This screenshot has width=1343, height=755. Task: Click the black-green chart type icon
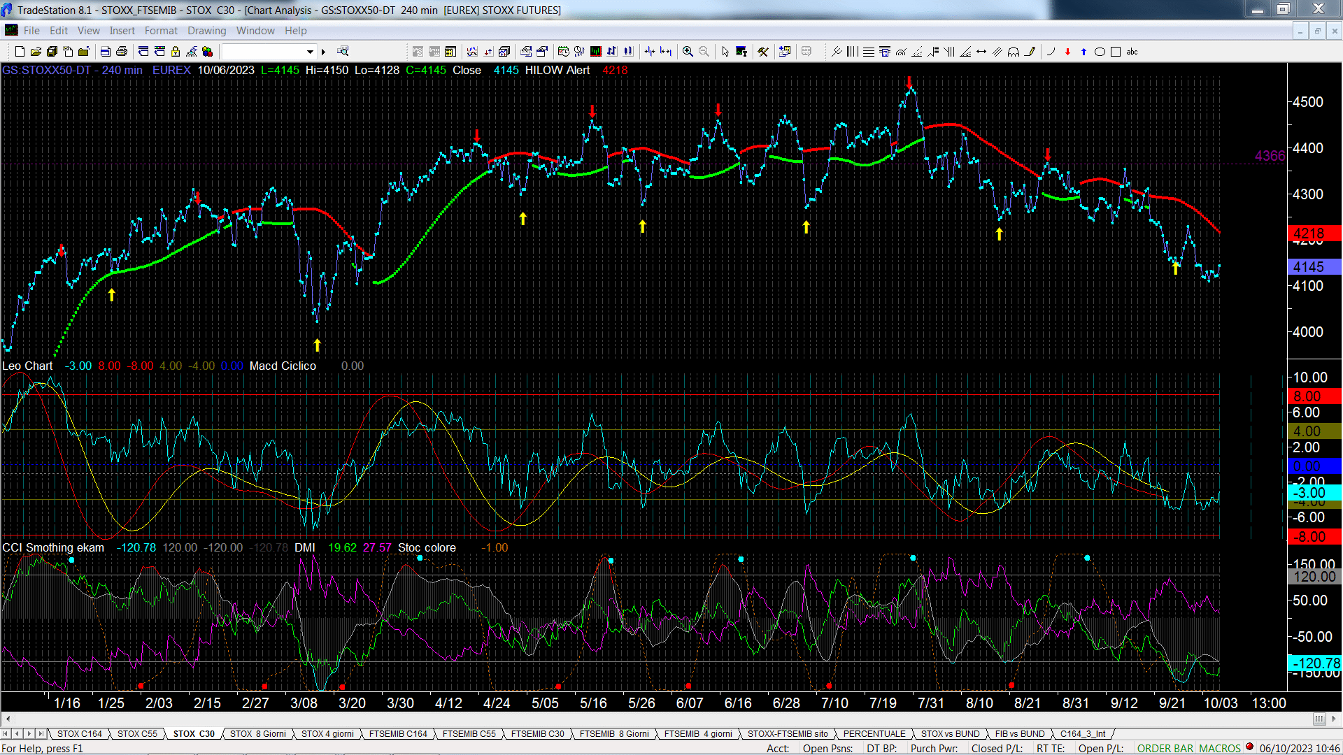click(x=595, y=51)
